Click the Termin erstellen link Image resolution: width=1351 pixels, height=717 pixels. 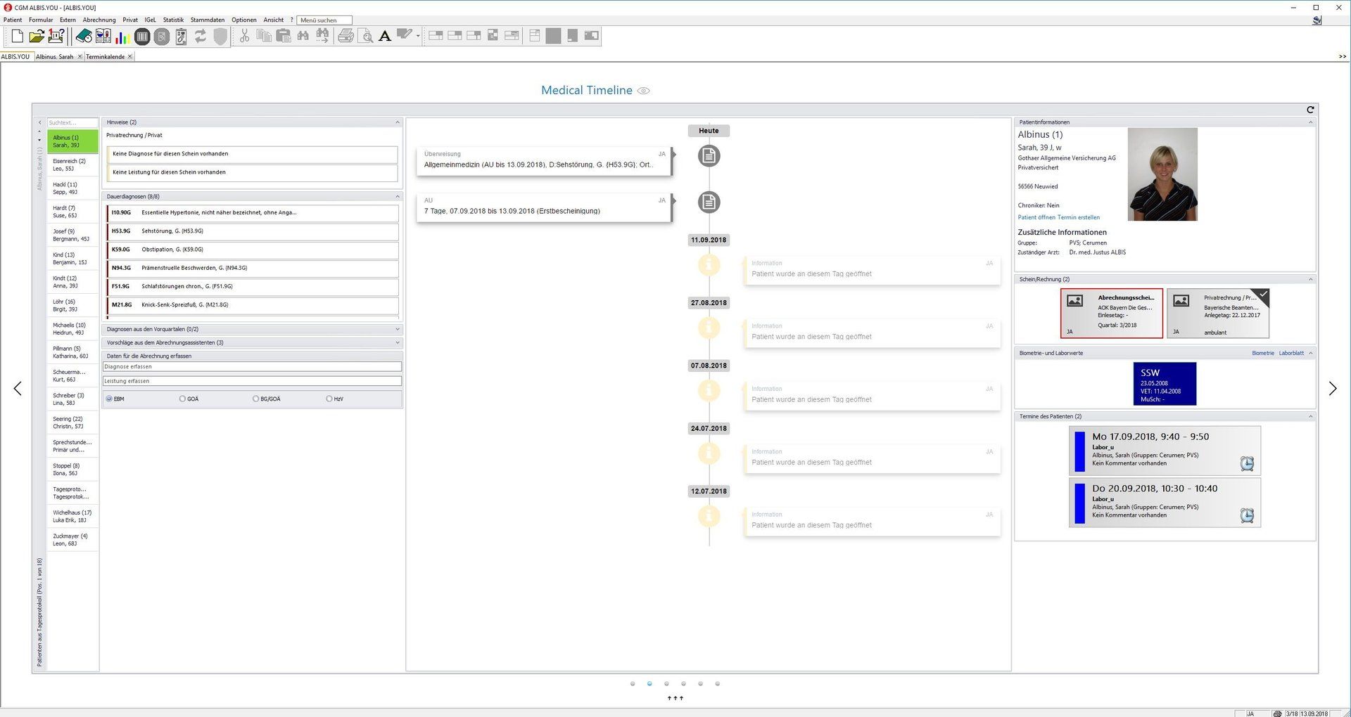pyautogui.click(x=1079, y=217)
